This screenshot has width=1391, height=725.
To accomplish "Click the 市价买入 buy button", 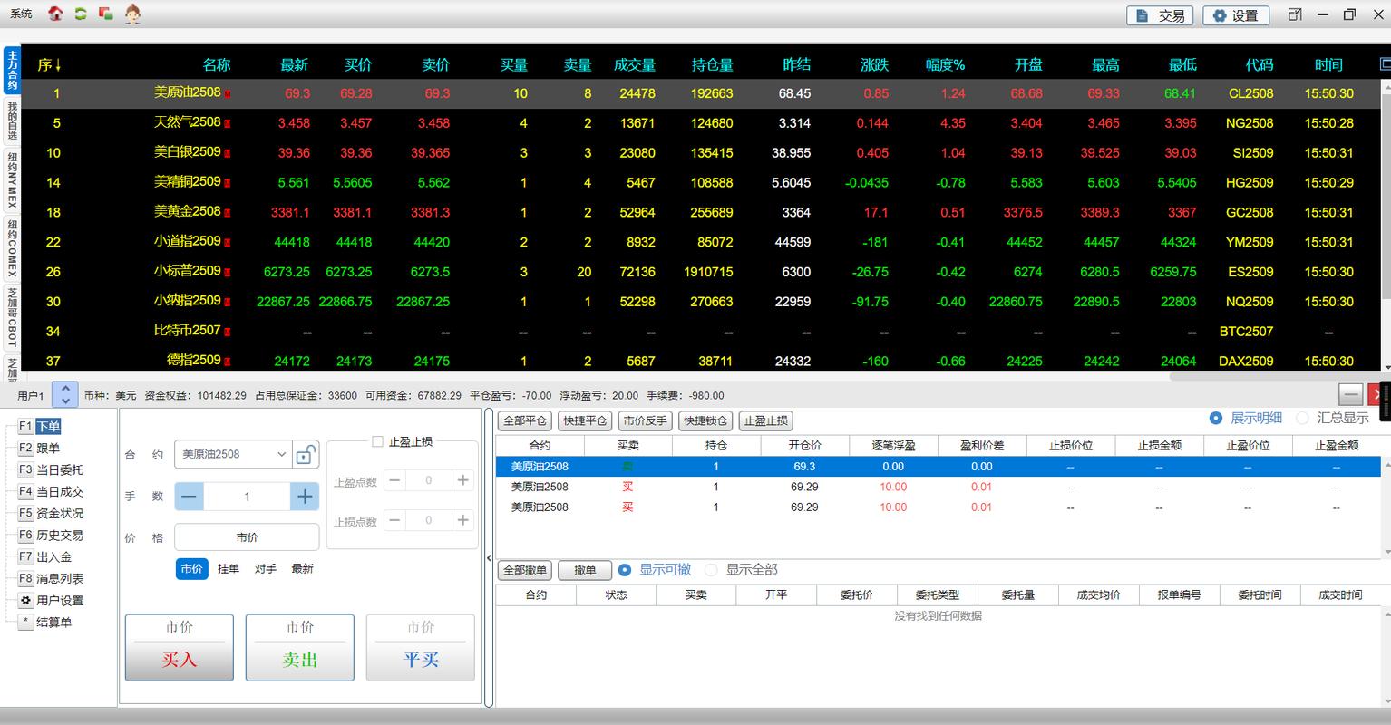I will coord(179,647).
